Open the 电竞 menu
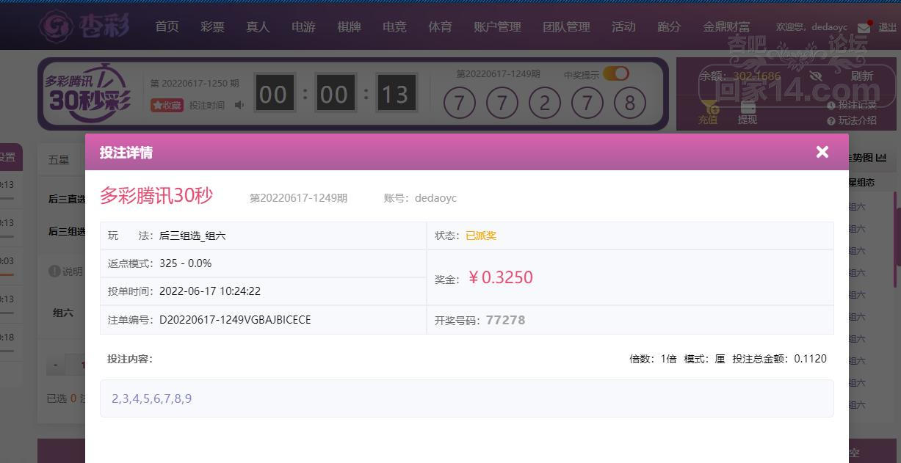901x463 pixels. click(x=394, y=26)
